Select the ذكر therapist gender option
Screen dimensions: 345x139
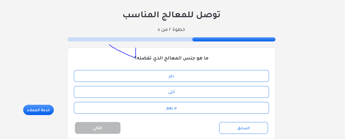pos(171,76)
